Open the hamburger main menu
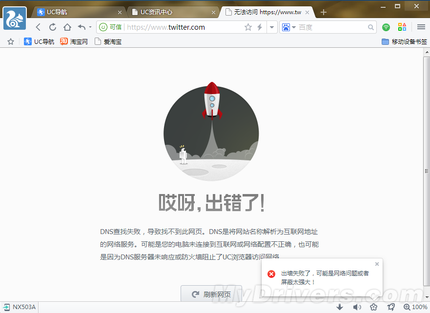430x313 pixels. [x=421, y=27]
